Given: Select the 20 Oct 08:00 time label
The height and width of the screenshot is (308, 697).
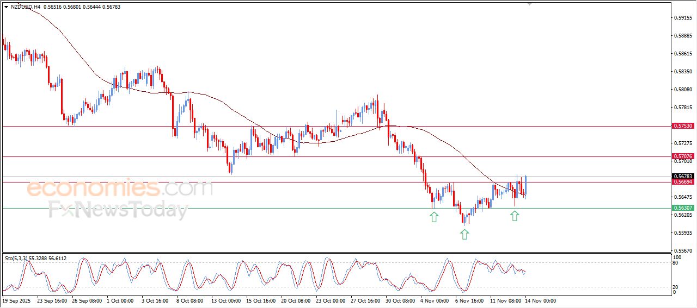Looking at the screenshot, I should pos(296,300).
